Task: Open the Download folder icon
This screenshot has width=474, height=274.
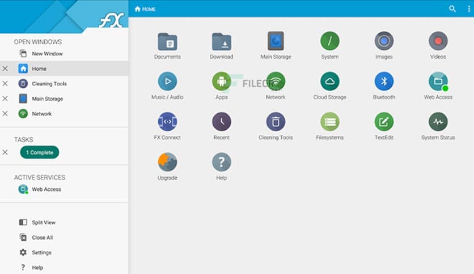Action: pyautogui.click(x=221, y=41)
